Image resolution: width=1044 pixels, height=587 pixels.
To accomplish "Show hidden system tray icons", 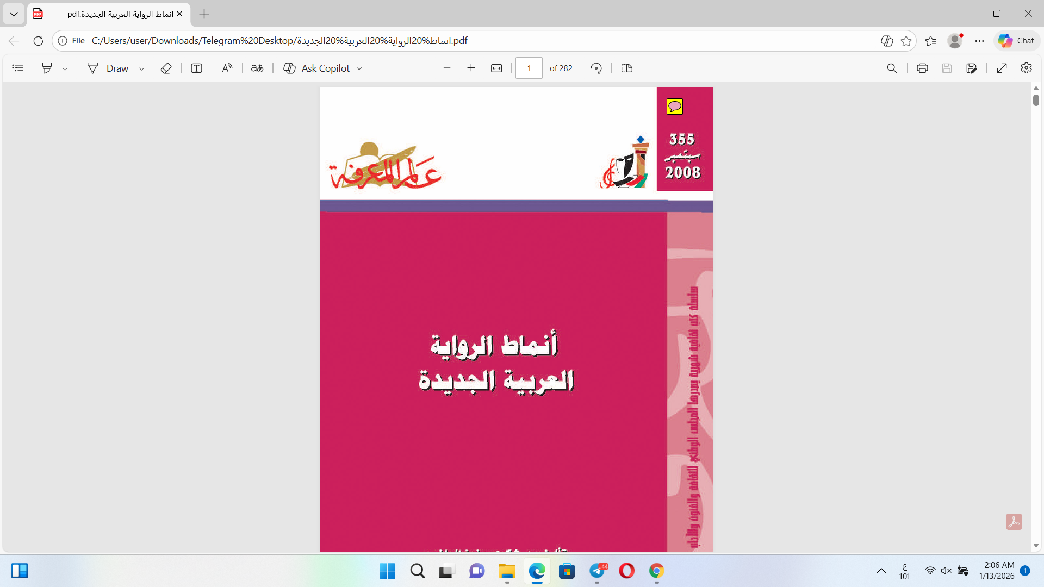I will (x=881, y=571).
